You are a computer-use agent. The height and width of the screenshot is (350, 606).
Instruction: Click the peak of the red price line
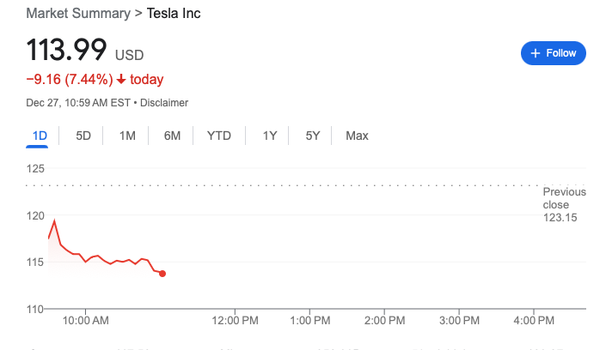(x=54, y=220)
